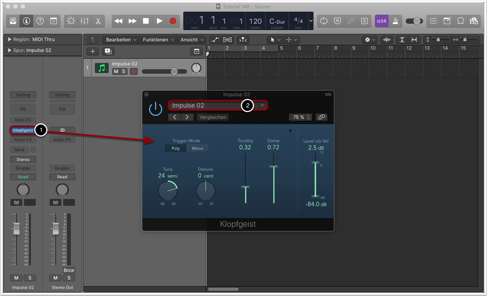The width and height of the screenshot is (487, 296).
Task: Toggle Klopfgeist plug-in power button
Action: click(155, 109)
